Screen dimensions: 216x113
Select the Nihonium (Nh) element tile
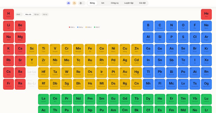[148, 84]
